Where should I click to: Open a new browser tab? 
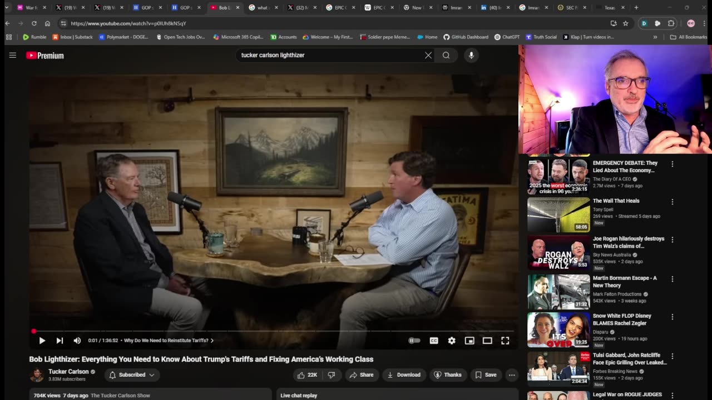point(636,8)
